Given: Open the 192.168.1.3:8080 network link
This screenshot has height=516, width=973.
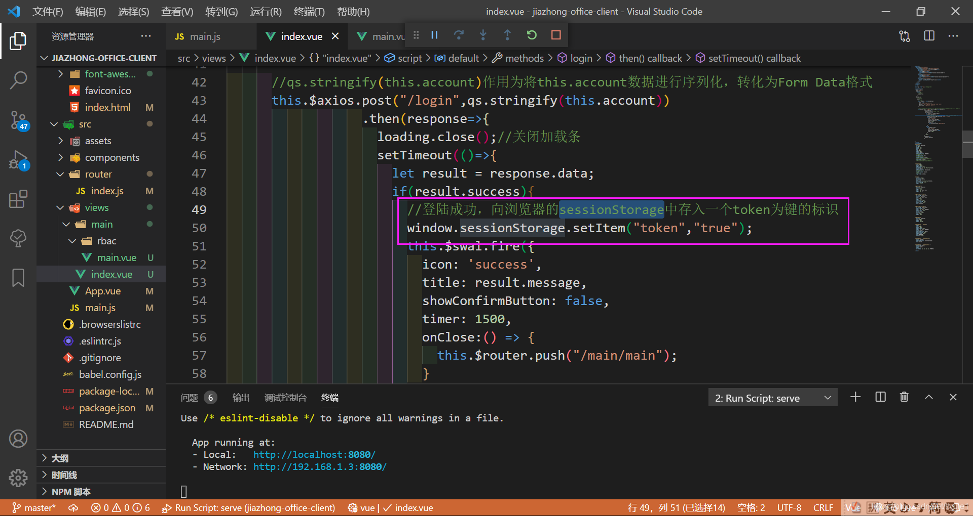Looking at the screenshot, I should (x=320, y=466).
